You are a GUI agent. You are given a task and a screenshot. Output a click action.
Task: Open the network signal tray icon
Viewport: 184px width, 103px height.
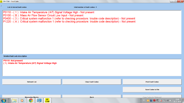coord(167,100)
